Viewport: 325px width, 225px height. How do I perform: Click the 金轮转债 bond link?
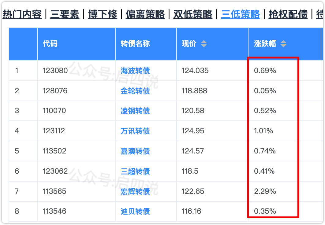(135, 91)
